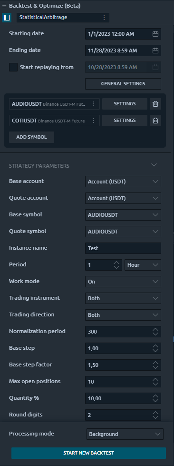Open the Base account dropdown
The width and height of the screenshot is (174, 466).
click(123, 182)
